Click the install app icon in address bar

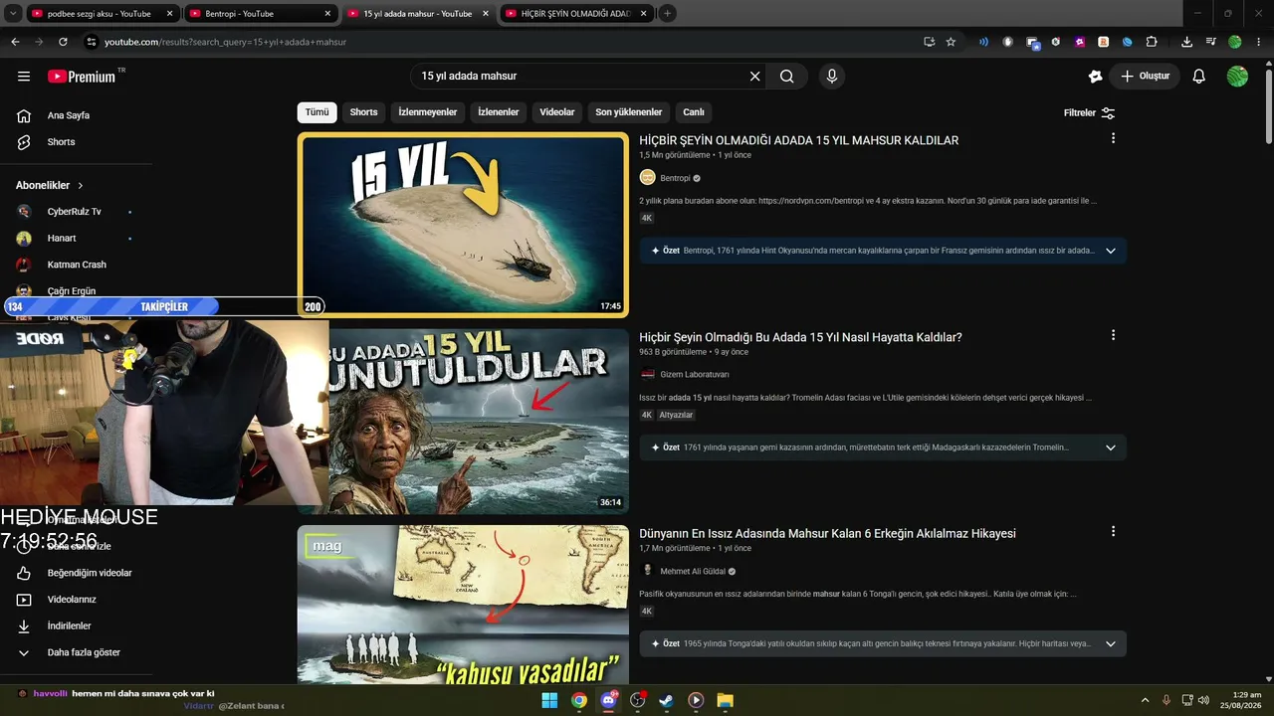929,42
